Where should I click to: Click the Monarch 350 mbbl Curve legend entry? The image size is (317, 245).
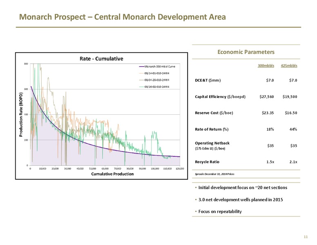click(x=157, y=67)
